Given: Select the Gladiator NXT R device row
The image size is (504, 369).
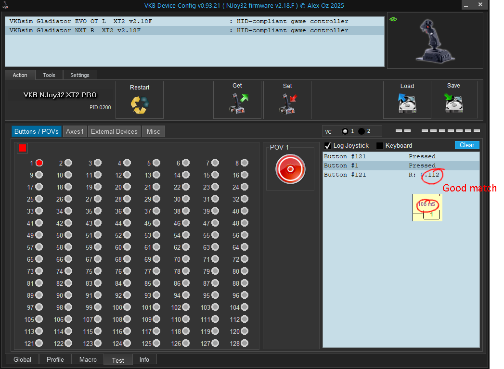Looking at the screenshot, I should tap(195, 30).
